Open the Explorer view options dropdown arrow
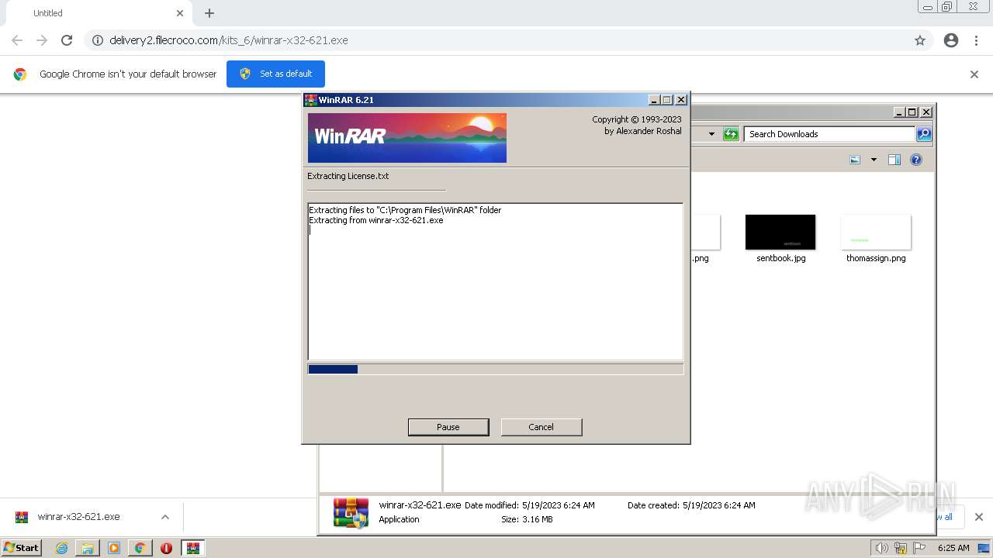This screenshot has width=993, height=558. pos(874,160)
